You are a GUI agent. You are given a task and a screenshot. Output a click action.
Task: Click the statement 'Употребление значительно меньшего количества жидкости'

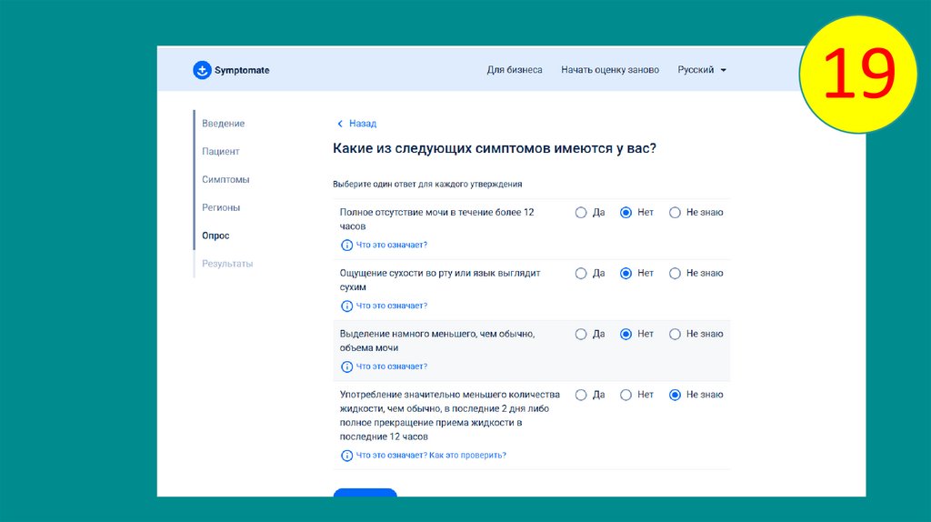point(449,416)
